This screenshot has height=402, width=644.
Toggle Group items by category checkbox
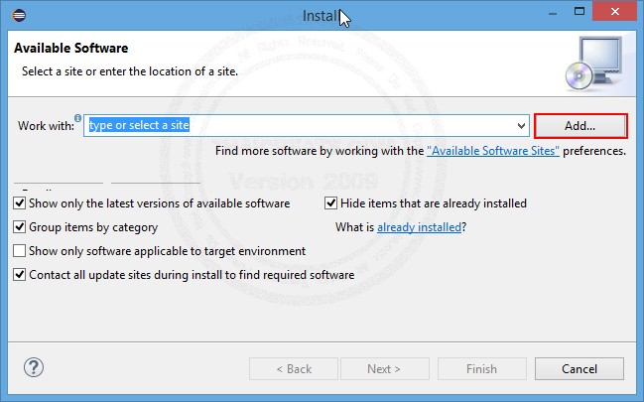click(19, 227)
